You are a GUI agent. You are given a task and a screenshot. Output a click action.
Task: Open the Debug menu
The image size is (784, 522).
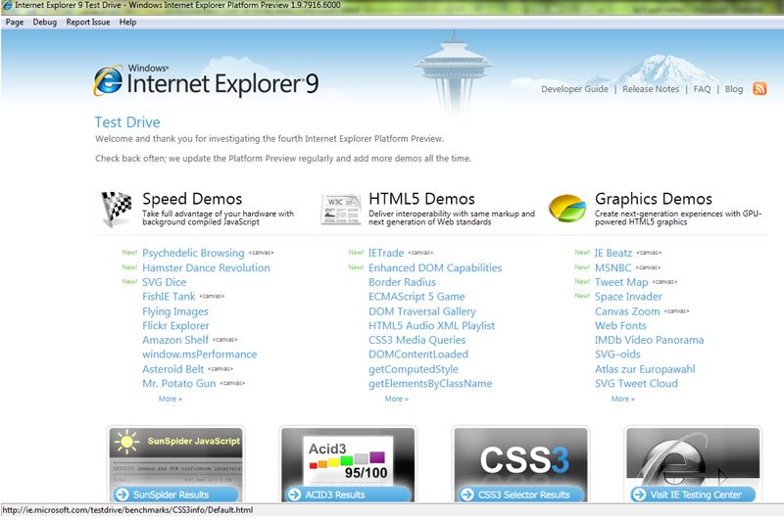pos(44,22)
